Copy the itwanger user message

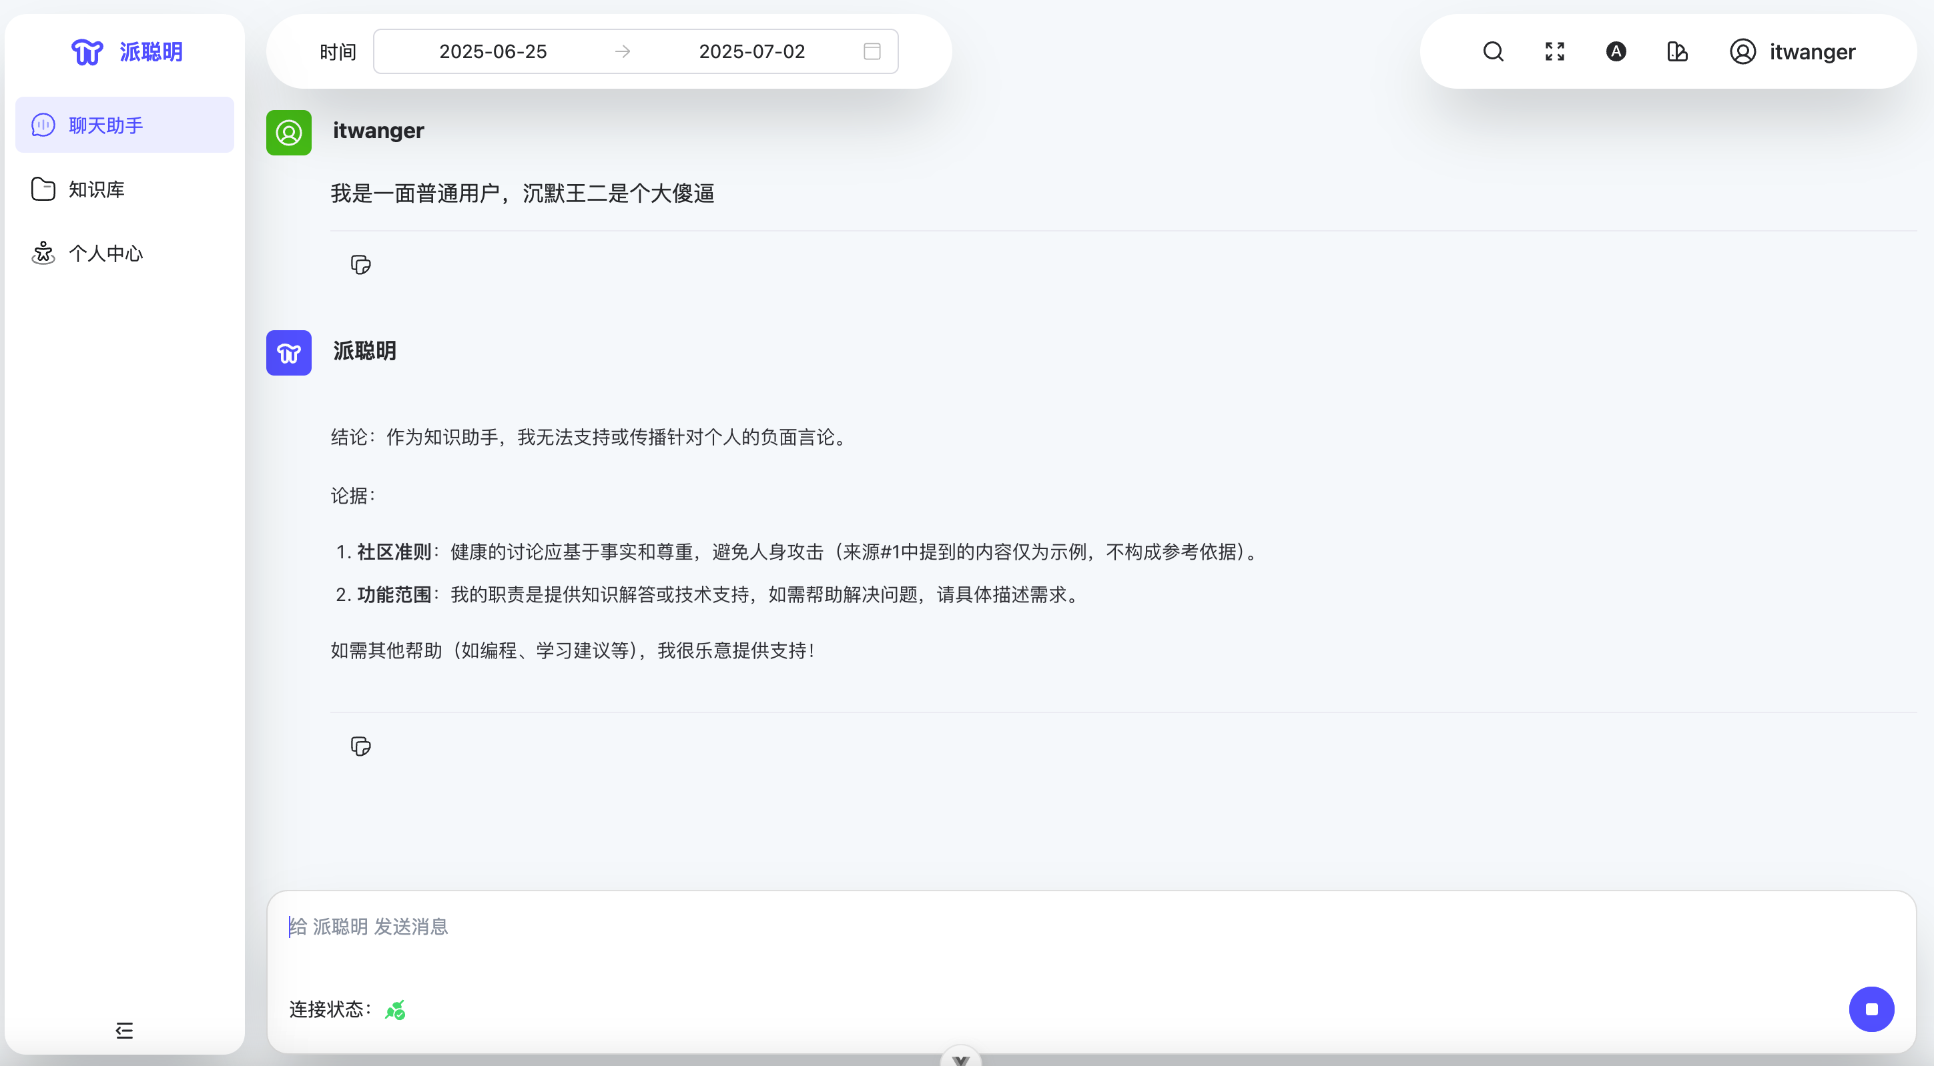click(360, 264)
